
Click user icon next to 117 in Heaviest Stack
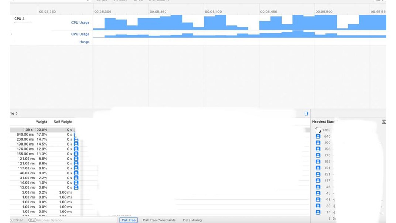click(x=318, y=181)
